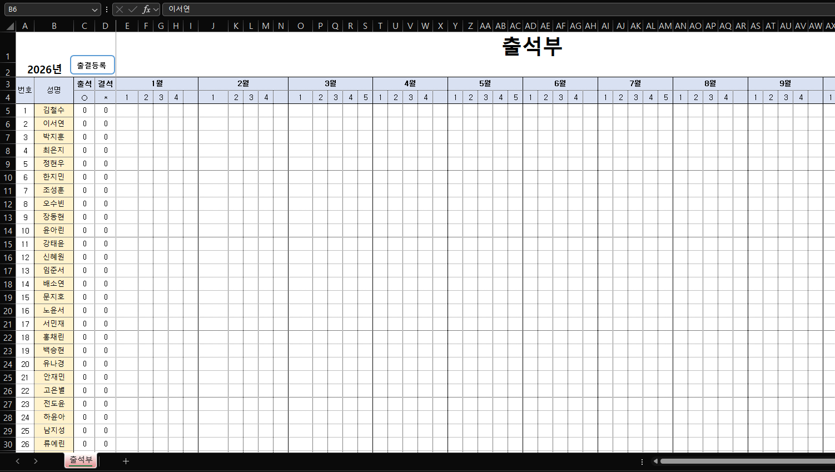Click the Cancel (X) icon in formula bar
Viewport: 835px width, 472px height.
119,9
